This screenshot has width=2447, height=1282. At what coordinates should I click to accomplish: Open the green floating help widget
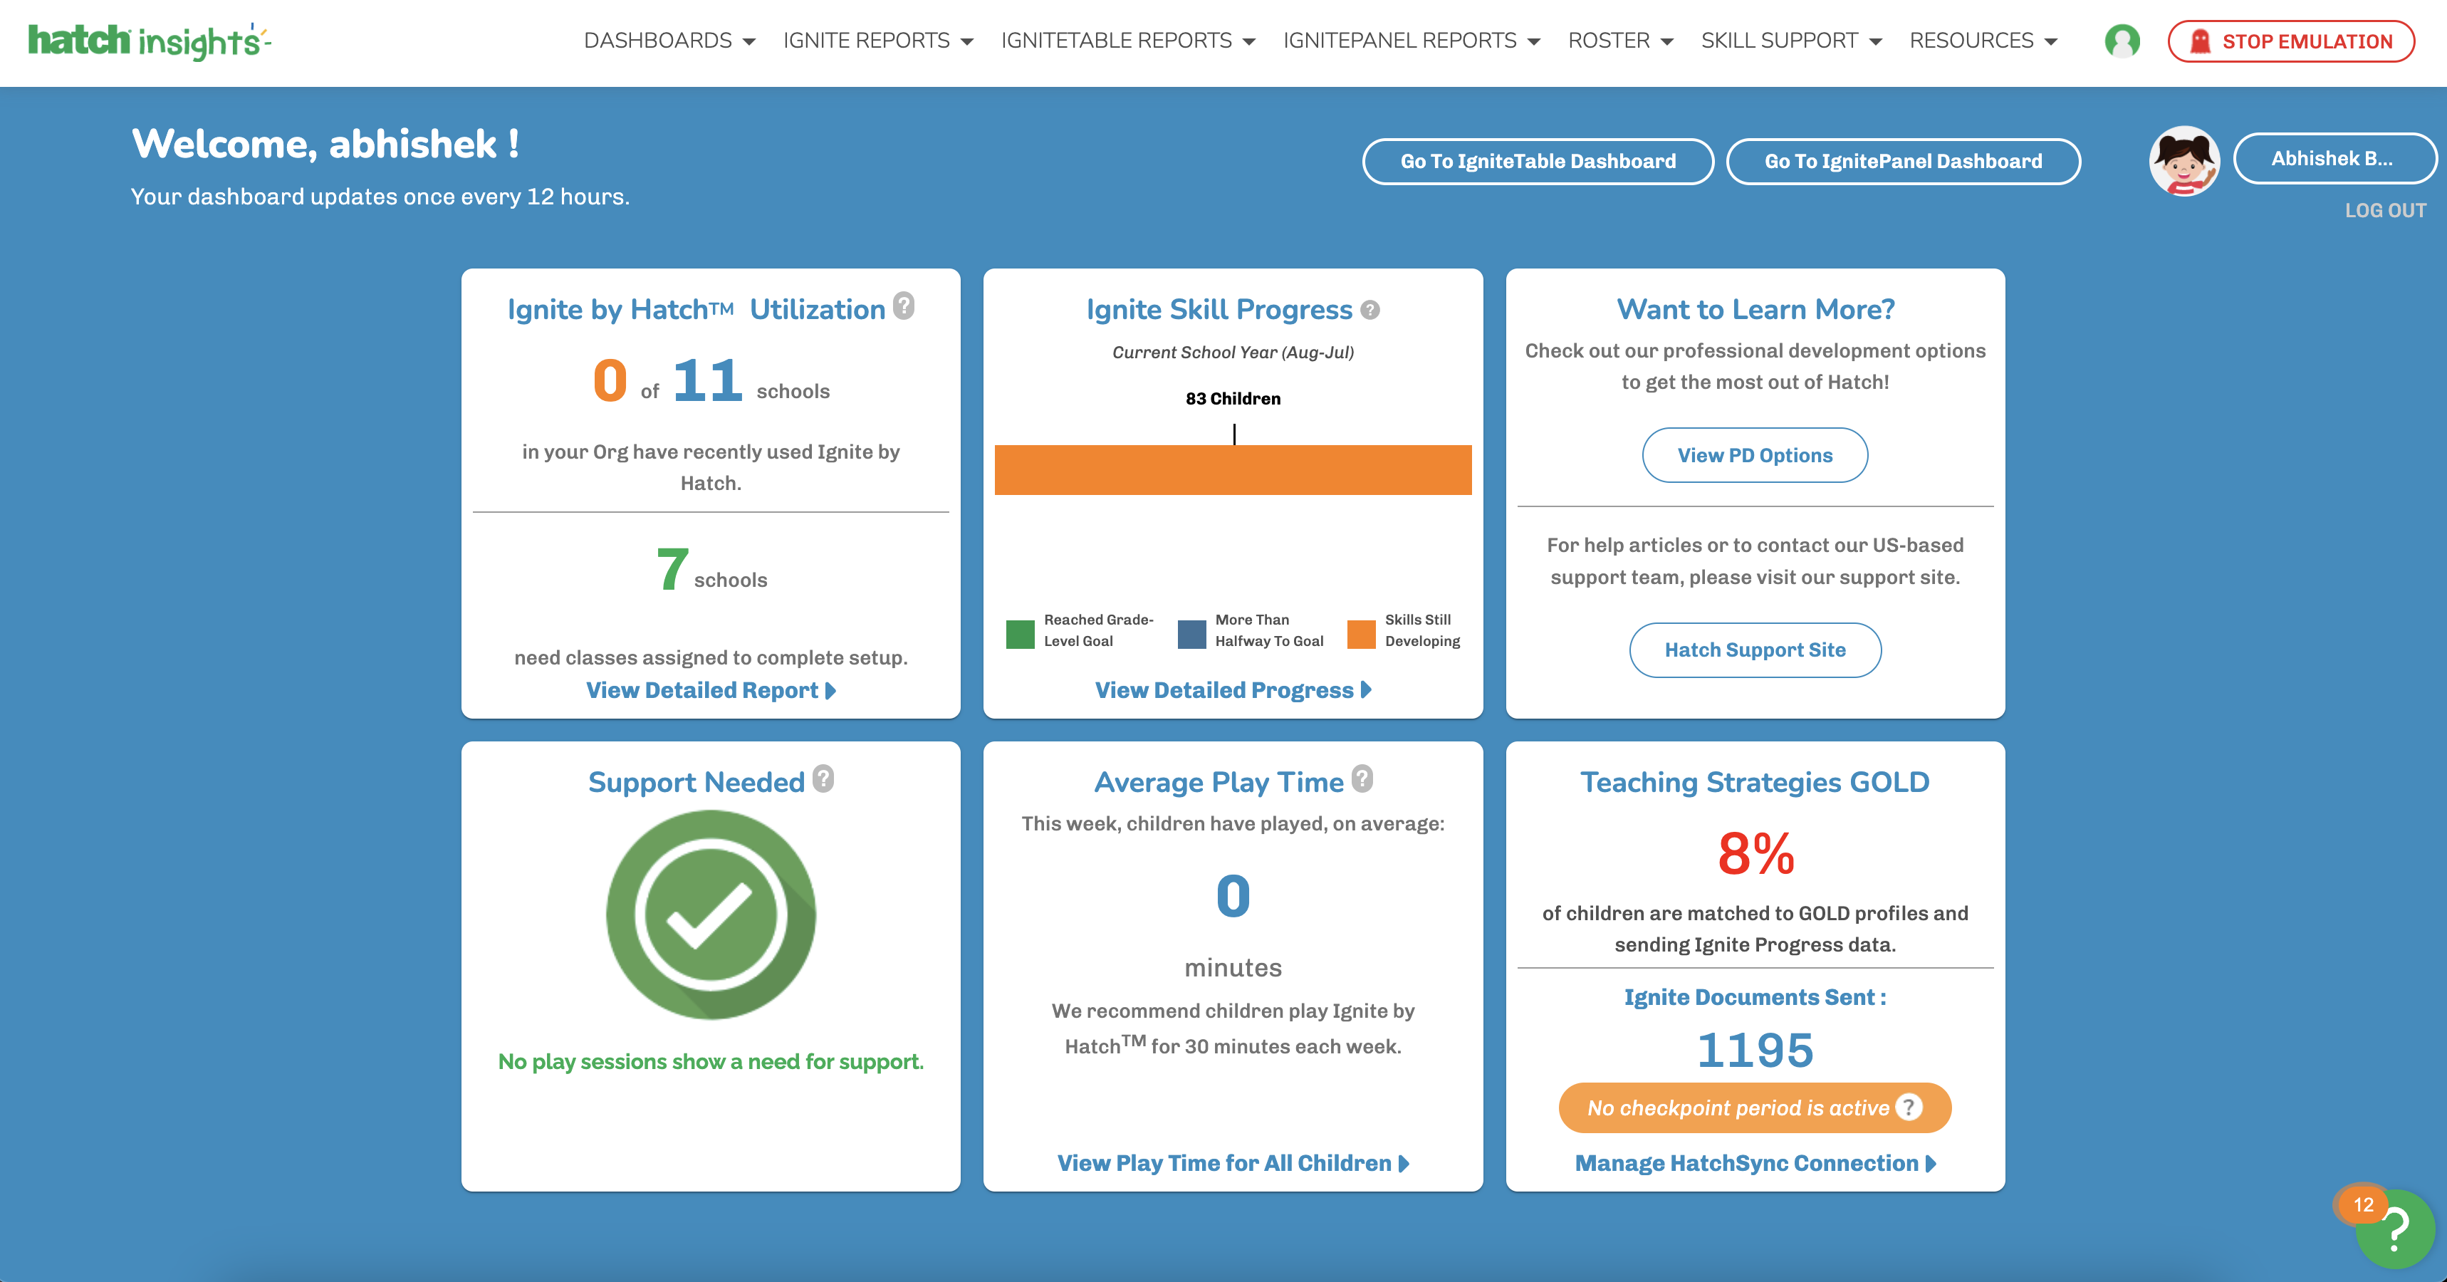(x=2396, y=1230)
